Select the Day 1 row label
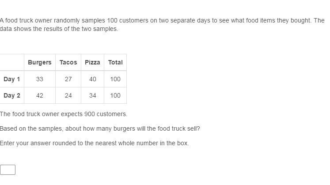Viewport: 330px width, 185px height. click(12, 79)
